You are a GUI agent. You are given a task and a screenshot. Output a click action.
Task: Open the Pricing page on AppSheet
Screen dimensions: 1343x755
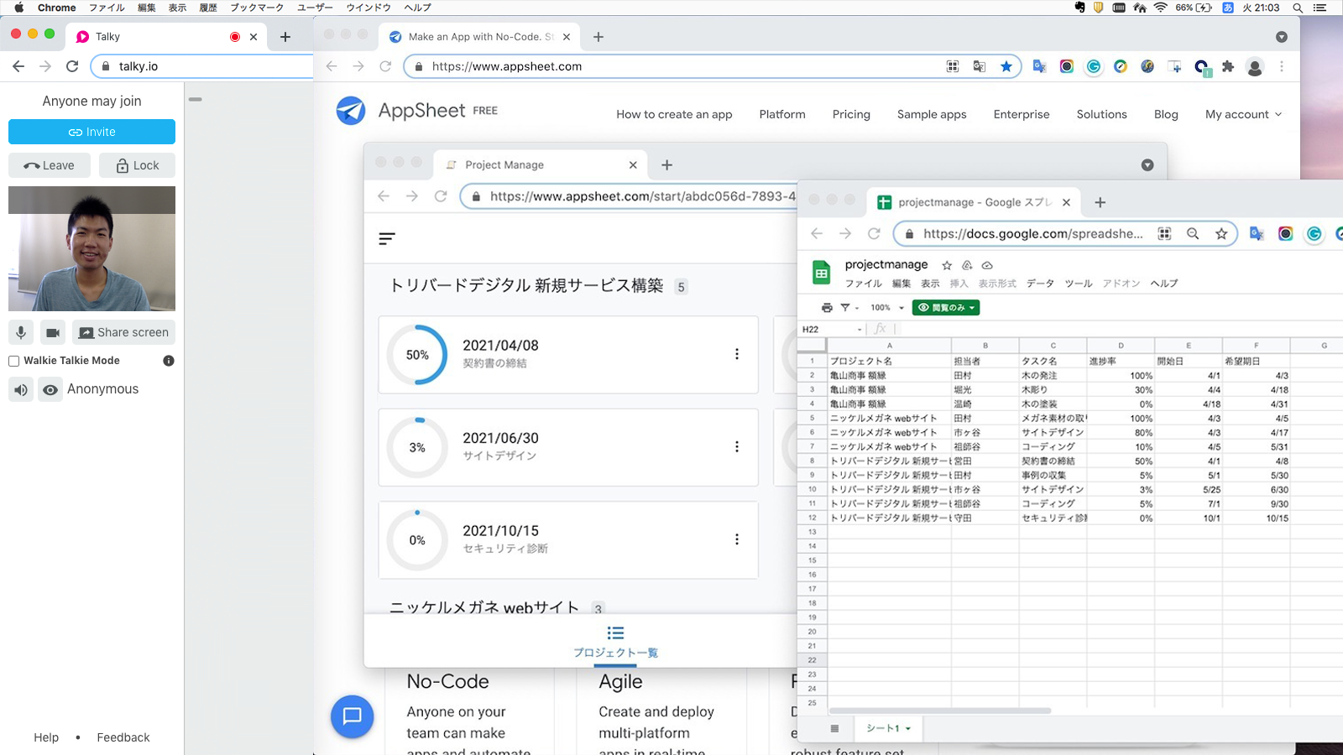851,114
